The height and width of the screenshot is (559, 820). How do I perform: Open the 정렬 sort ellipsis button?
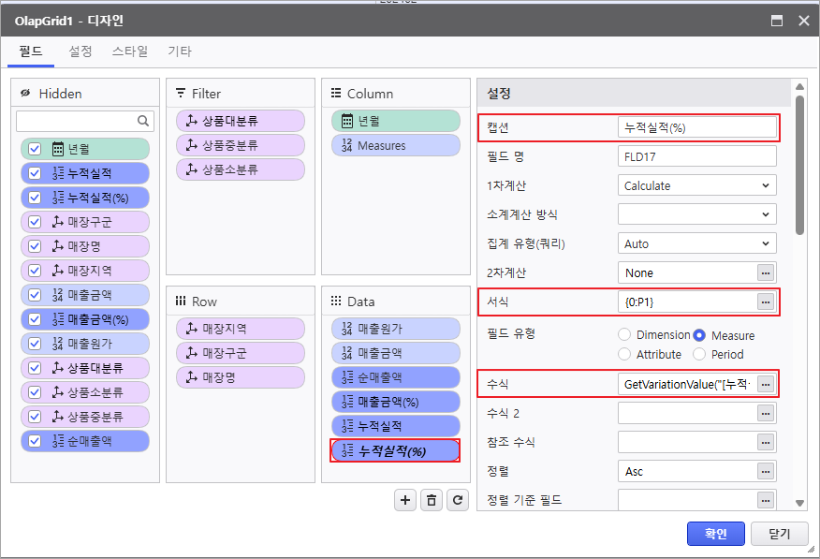pyautogui.click(x=766, y=471)
